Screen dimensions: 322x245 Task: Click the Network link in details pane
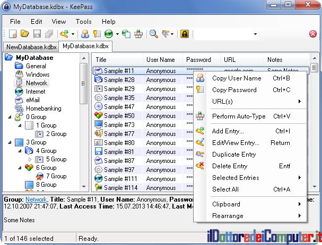coord(36,199)
